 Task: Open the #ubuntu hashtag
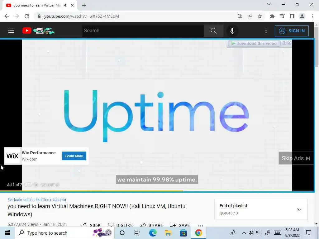point(59,199)
